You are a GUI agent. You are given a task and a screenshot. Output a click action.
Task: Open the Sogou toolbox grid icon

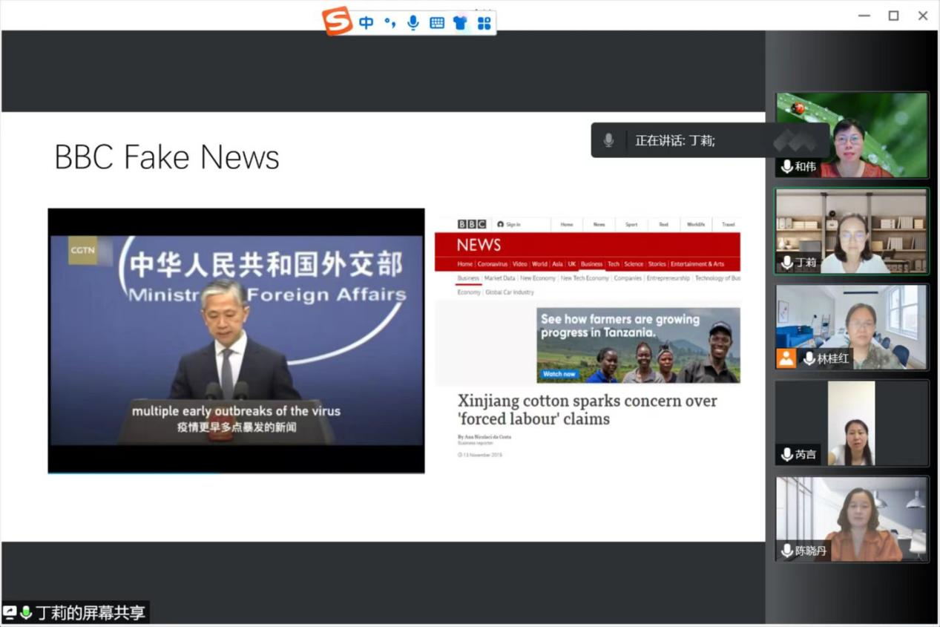484,23
